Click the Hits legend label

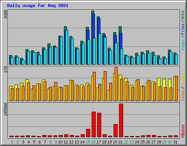183,15
